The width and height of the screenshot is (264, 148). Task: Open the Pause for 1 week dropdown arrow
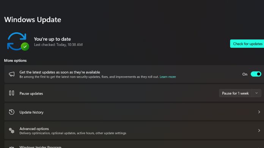[x=256, y=93]
